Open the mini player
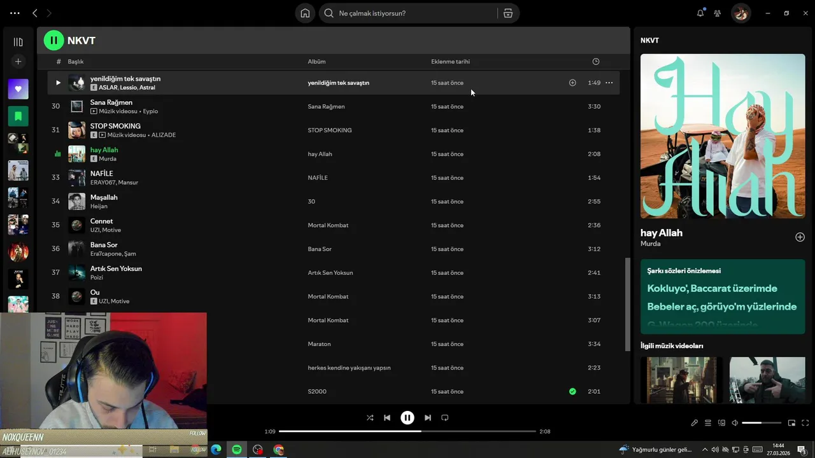 [792, 423]
